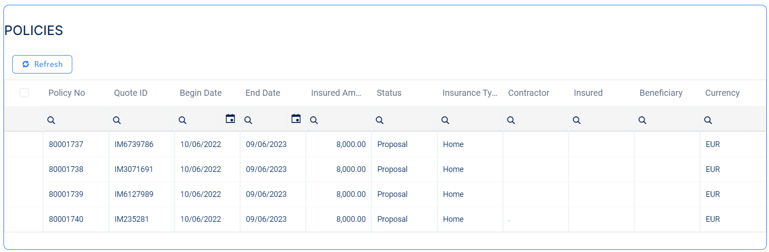Click the Insured filter search icon
The width and height of the screenshot is (769, 252).
pyautogui.click(x=577, y=120)
